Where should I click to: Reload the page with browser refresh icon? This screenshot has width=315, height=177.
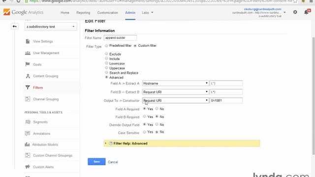coord(18,1)
